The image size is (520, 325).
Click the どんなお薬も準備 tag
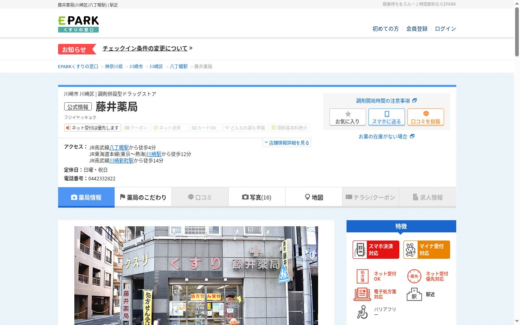tap(245, 128)
